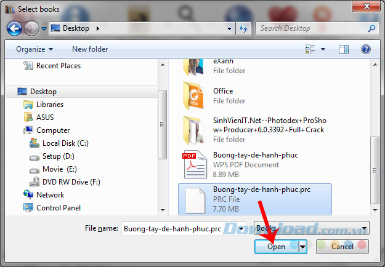Click the Open button

pos(276,247)
